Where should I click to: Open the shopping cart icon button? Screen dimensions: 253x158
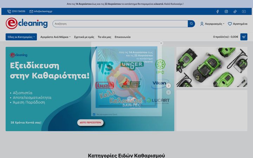tap(244, 37)
